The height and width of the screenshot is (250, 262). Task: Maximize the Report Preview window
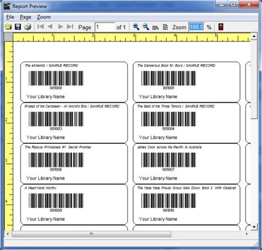click(x=233, y=4)
